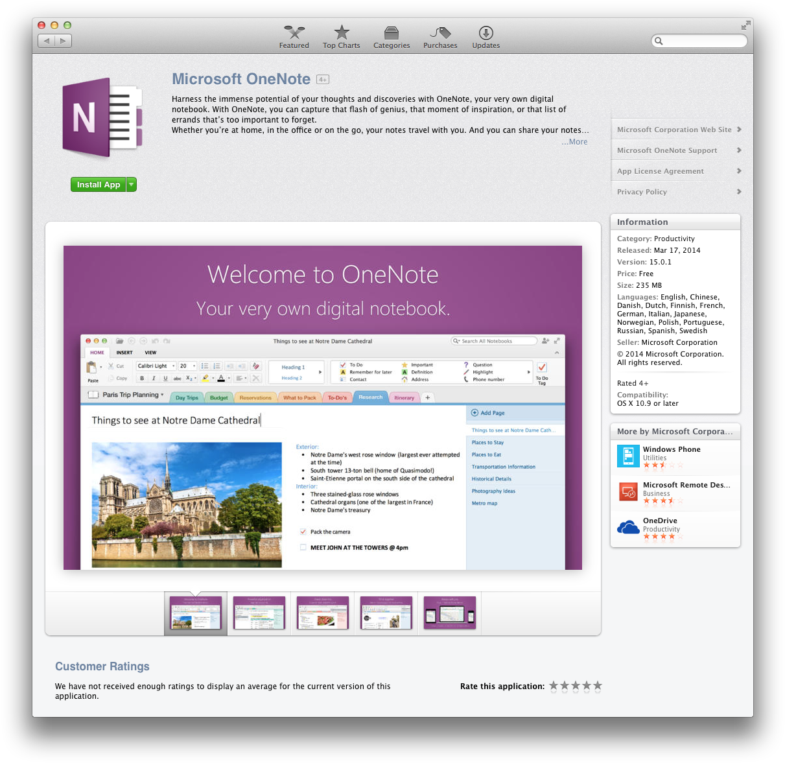Open the Top Charts section

tap(342, 37)
